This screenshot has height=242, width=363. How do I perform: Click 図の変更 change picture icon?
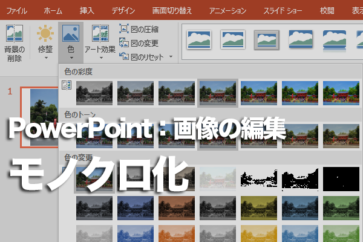coord(124,43)
